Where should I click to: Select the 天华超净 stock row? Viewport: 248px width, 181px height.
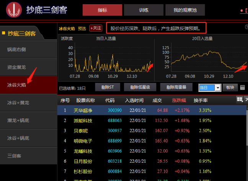tap(152, 110)
